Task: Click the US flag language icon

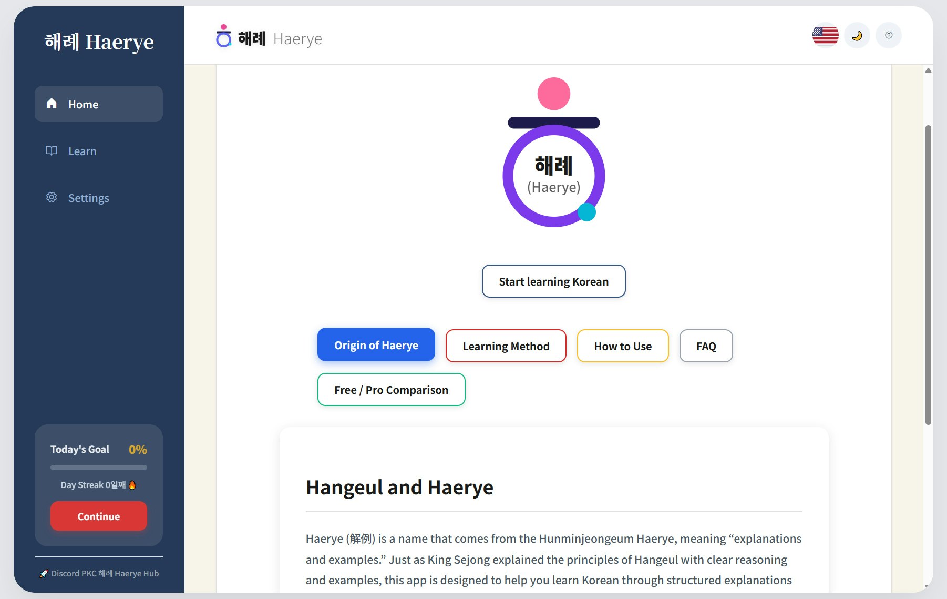Action: coord(825,35)
